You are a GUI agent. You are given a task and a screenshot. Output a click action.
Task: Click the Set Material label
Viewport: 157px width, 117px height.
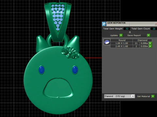pos(144,96)
